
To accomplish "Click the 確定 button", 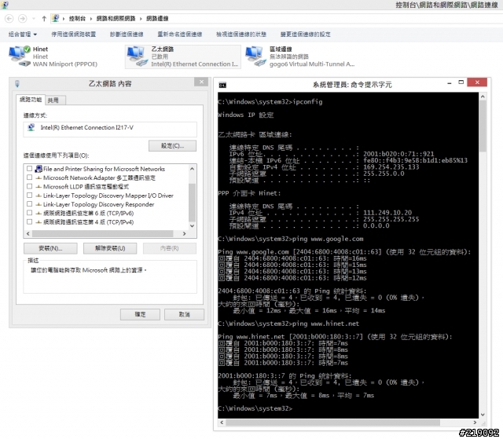I will [x=140, y=314].
